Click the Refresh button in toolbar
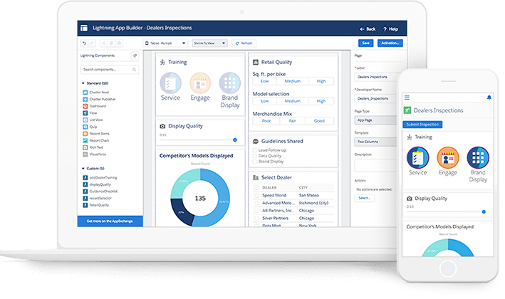The height and width of the screenshot is (299, 505). (x=244, y=43)
